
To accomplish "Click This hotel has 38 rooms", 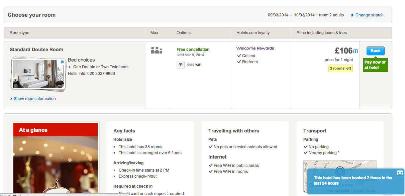I will [140, 147].
